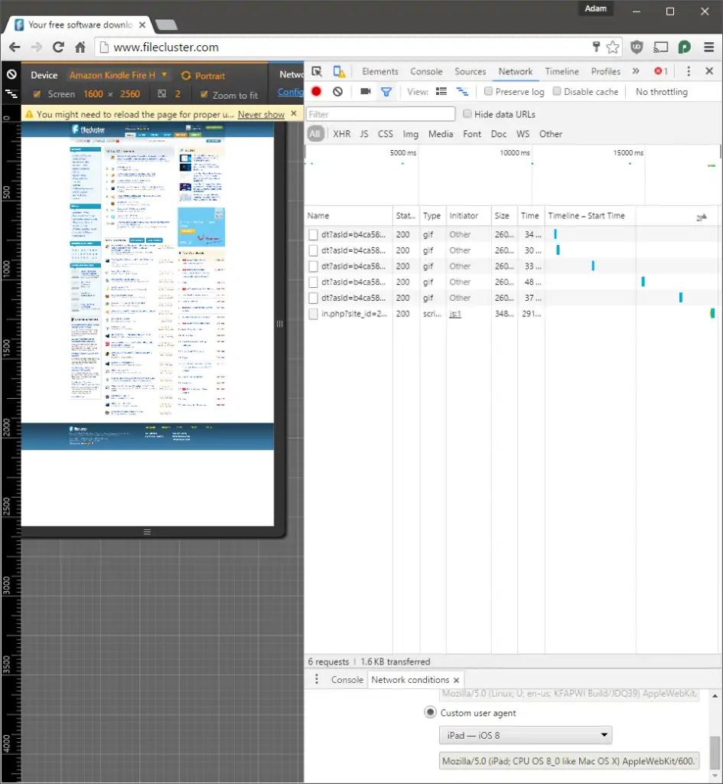
Task: Click the inspect element picker icon
Action: tap(317, 71)
